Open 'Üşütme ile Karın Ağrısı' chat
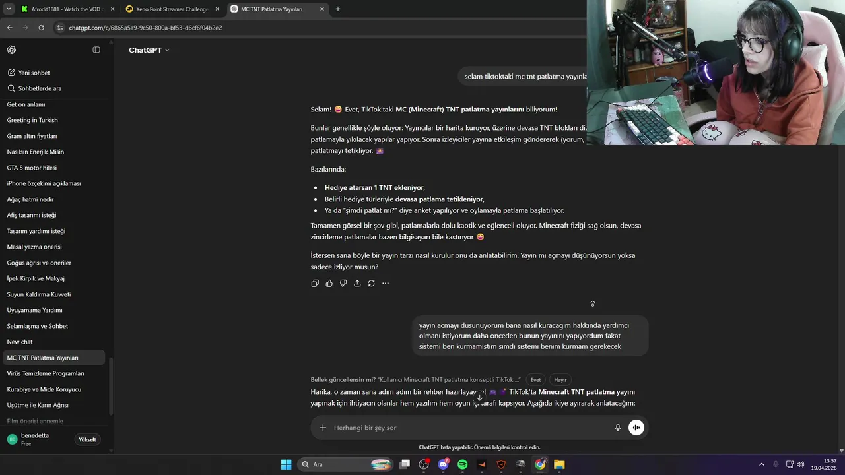The width and height of the screenshot is (845, 475). (x=54, y=405)
